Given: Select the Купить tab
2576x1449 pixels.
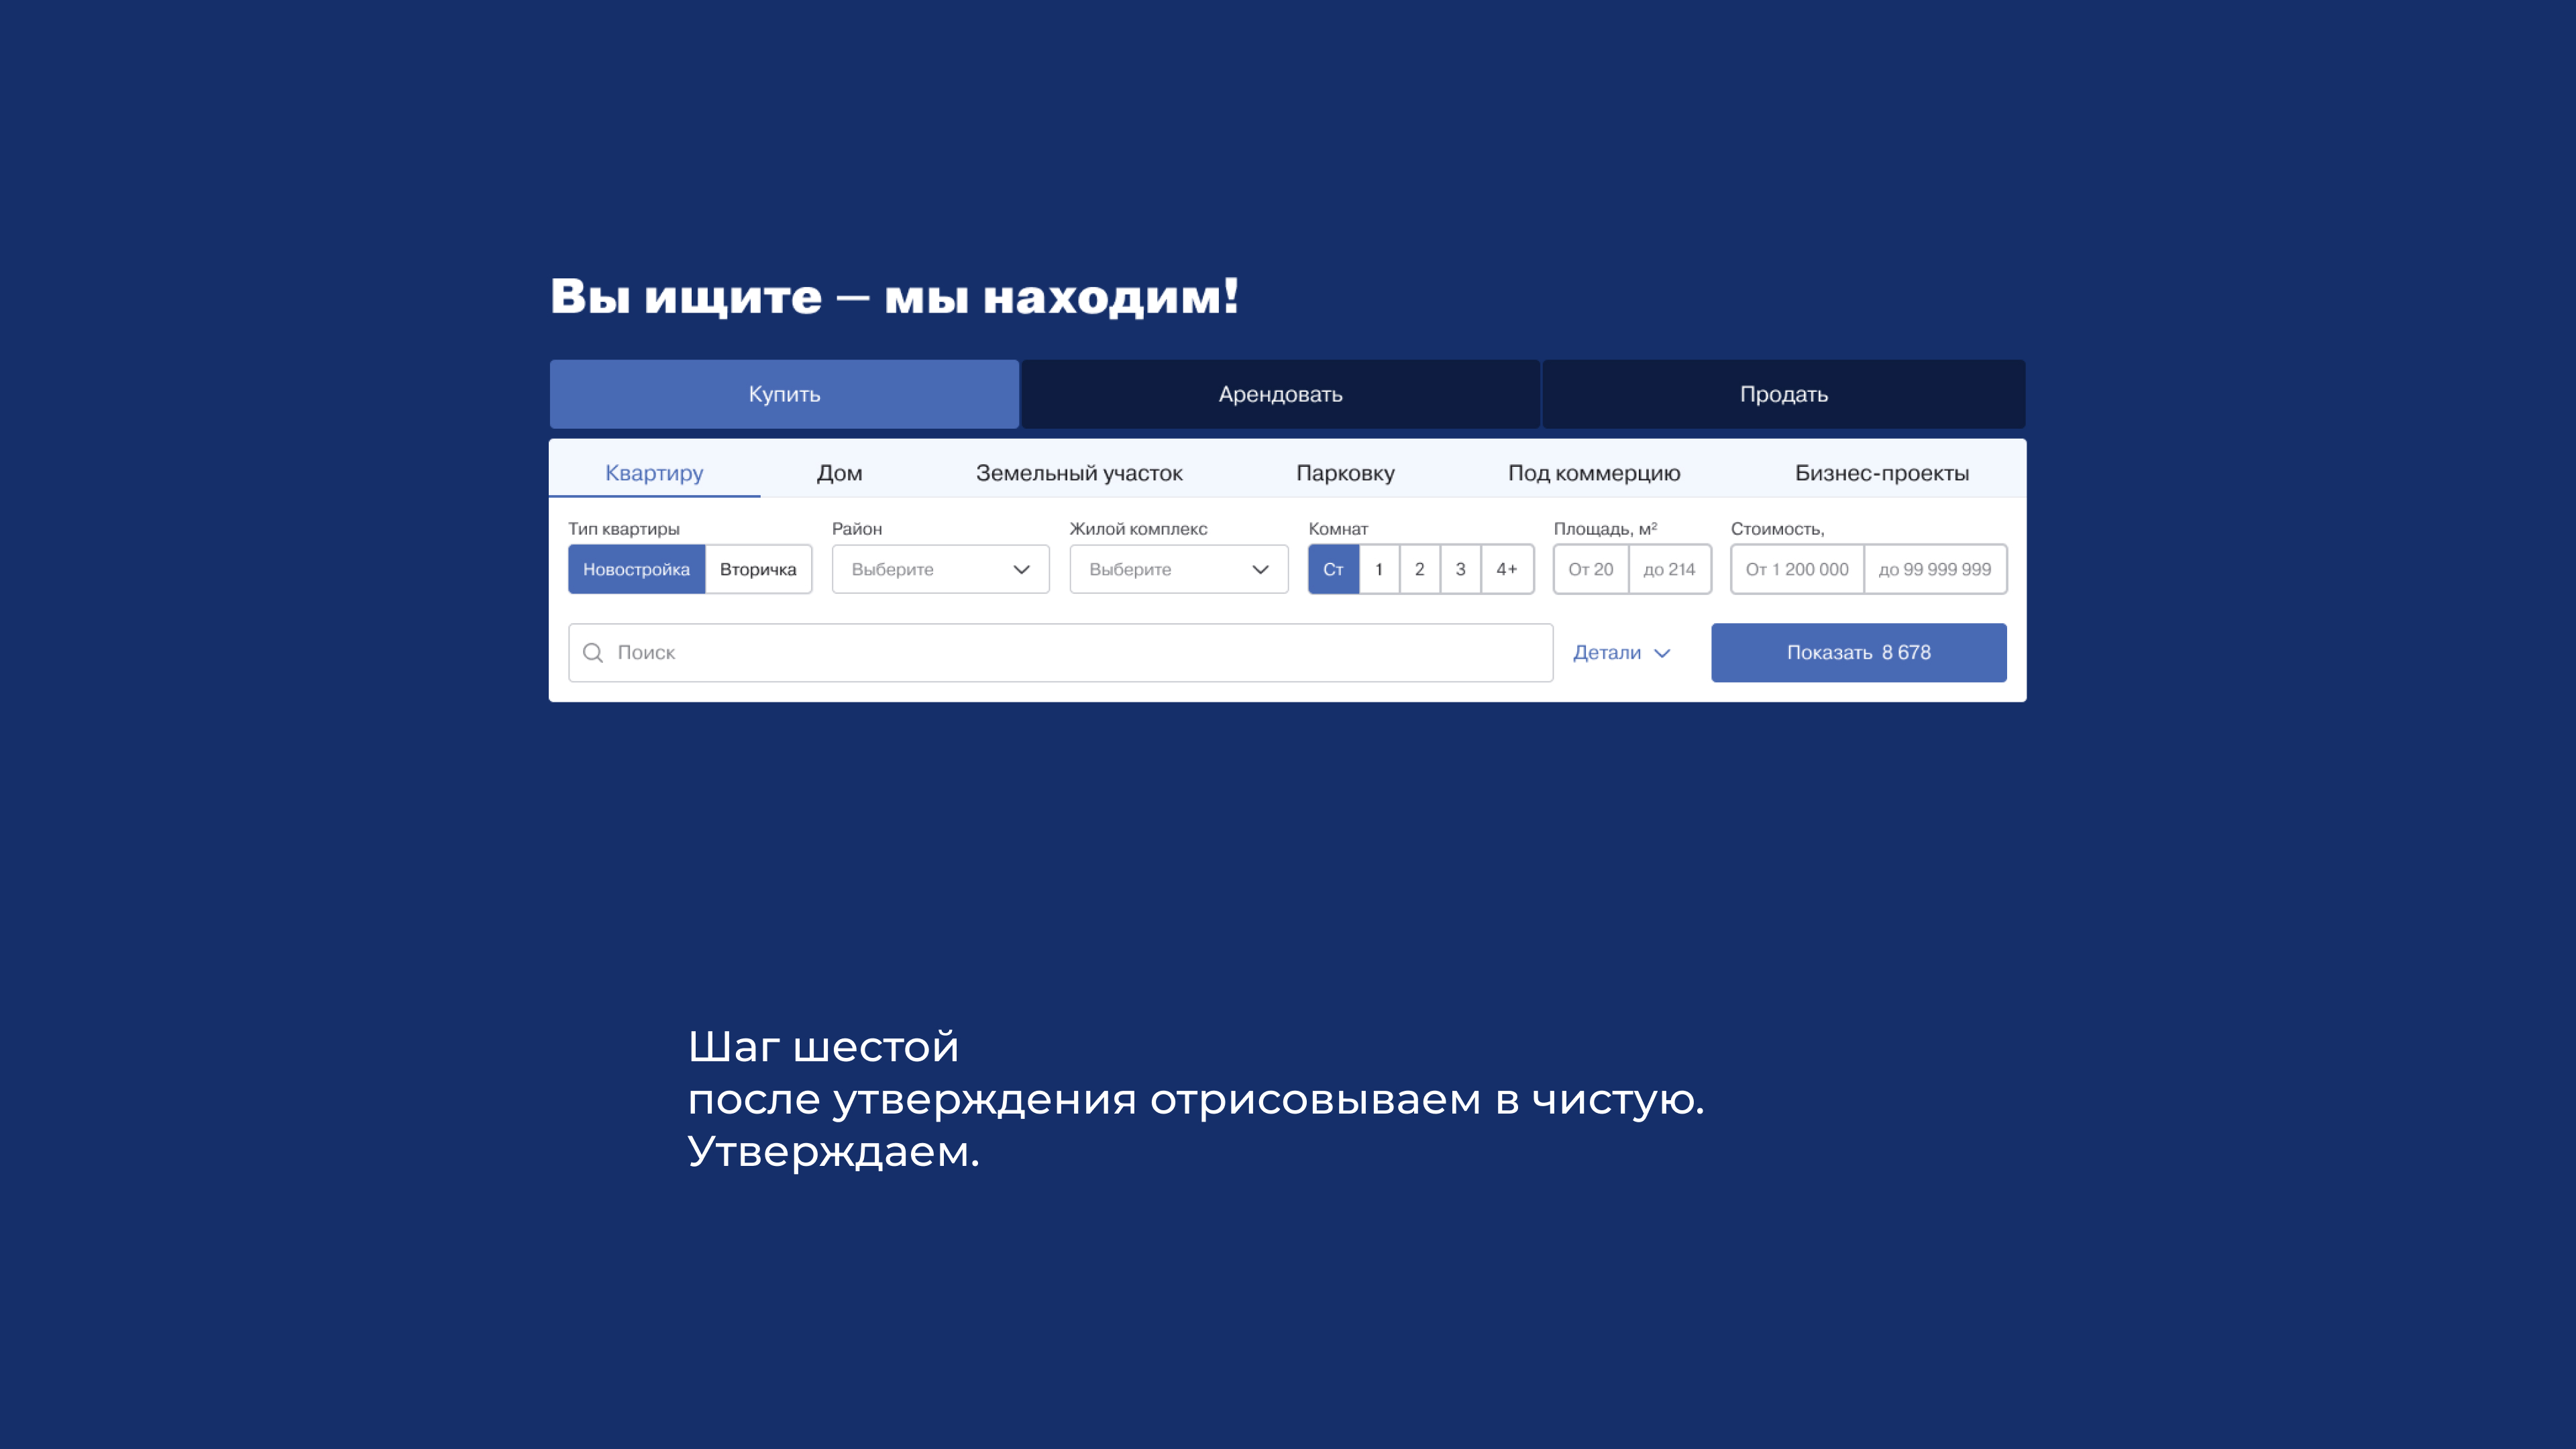Looking at the screenshot, I should [x=784, y=394].
